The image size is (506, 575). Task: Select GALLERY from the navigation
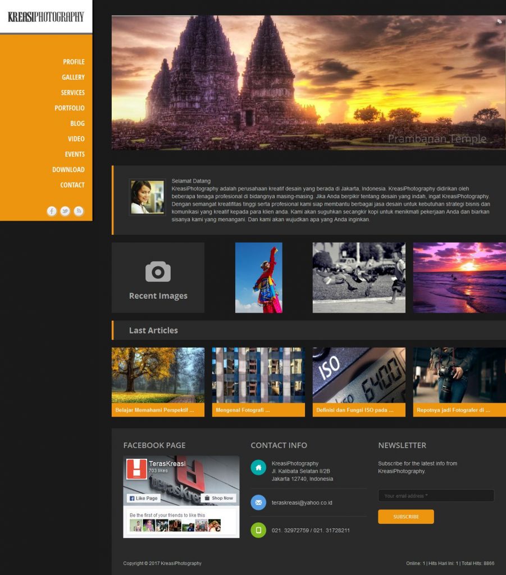(x=74, y=77)
